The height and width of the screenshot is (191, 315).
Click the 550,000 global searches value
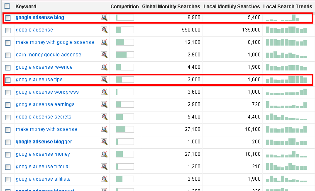(191, 30)
